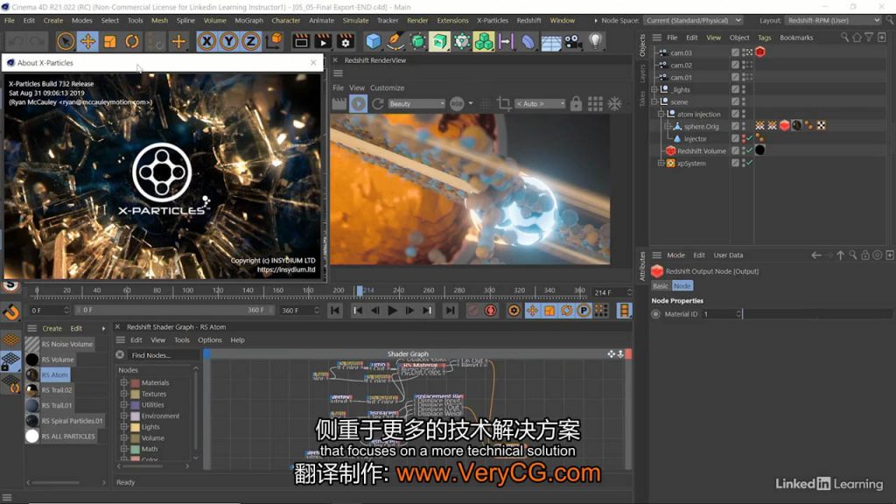Viewport: 896px width, 504px height.
Task: Toggle Material ID animation radio dot
Action: (656, 314)
